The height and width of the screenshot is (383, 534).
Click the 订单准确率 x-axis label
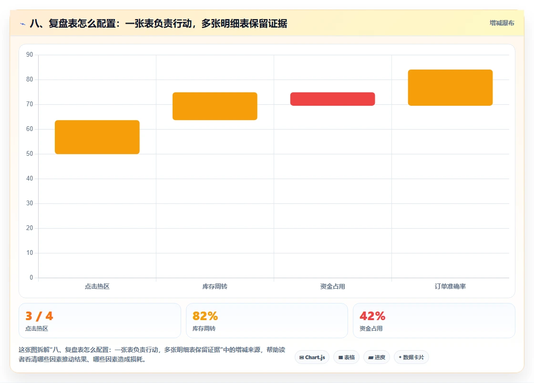[450, 286]
